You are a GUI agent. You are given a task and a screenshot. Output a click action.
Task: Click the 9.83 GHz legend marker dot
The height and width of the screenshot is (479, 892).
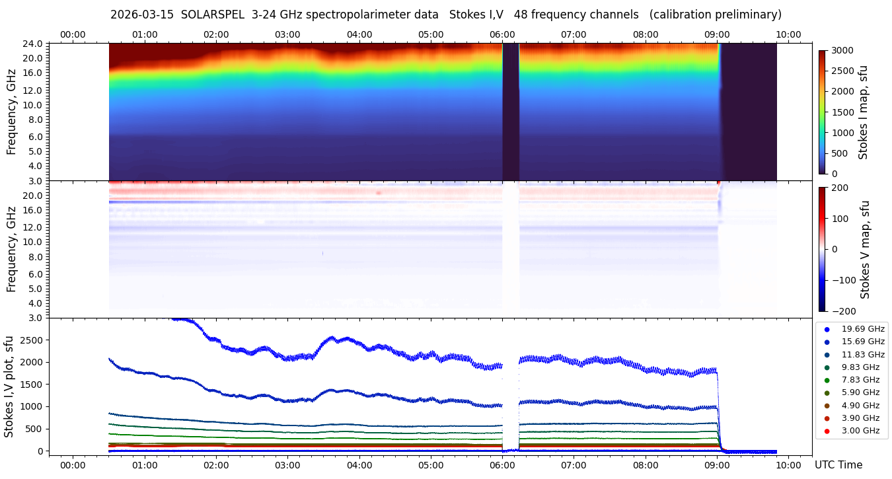click(827, 367)
